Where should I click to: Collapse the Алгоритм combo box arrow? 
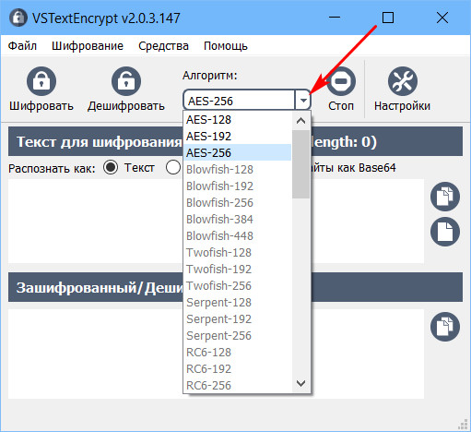tap(303, 101)
